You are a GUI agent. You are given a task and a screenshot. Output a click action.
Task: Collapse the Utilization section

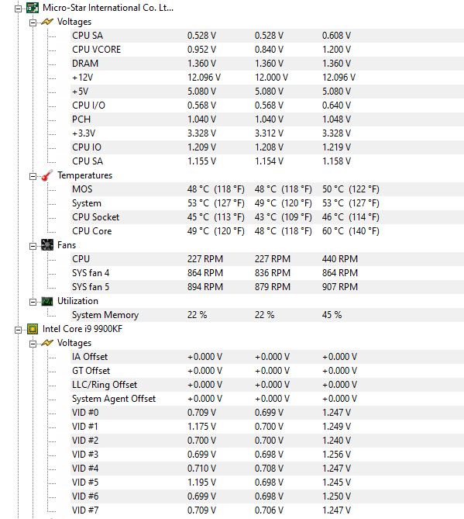[x=33, y=303]
